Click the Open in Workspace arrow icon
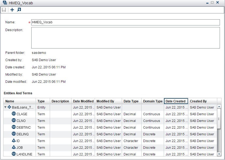 coord(19,10)
